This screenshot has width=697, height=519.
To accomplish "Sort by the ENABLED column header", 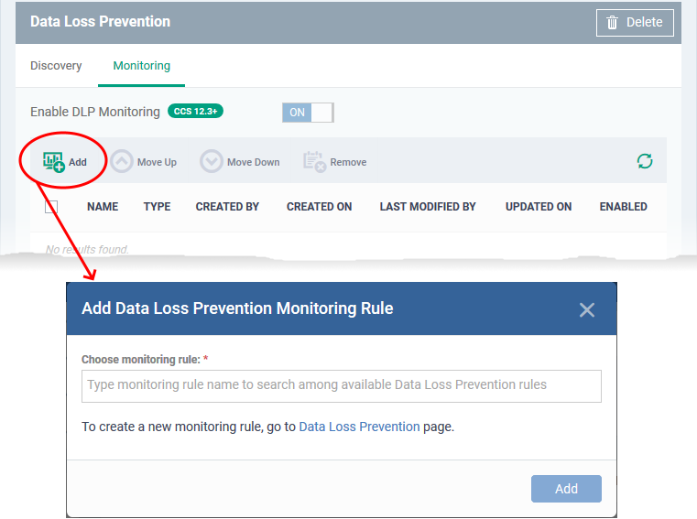I will [623, 207].
